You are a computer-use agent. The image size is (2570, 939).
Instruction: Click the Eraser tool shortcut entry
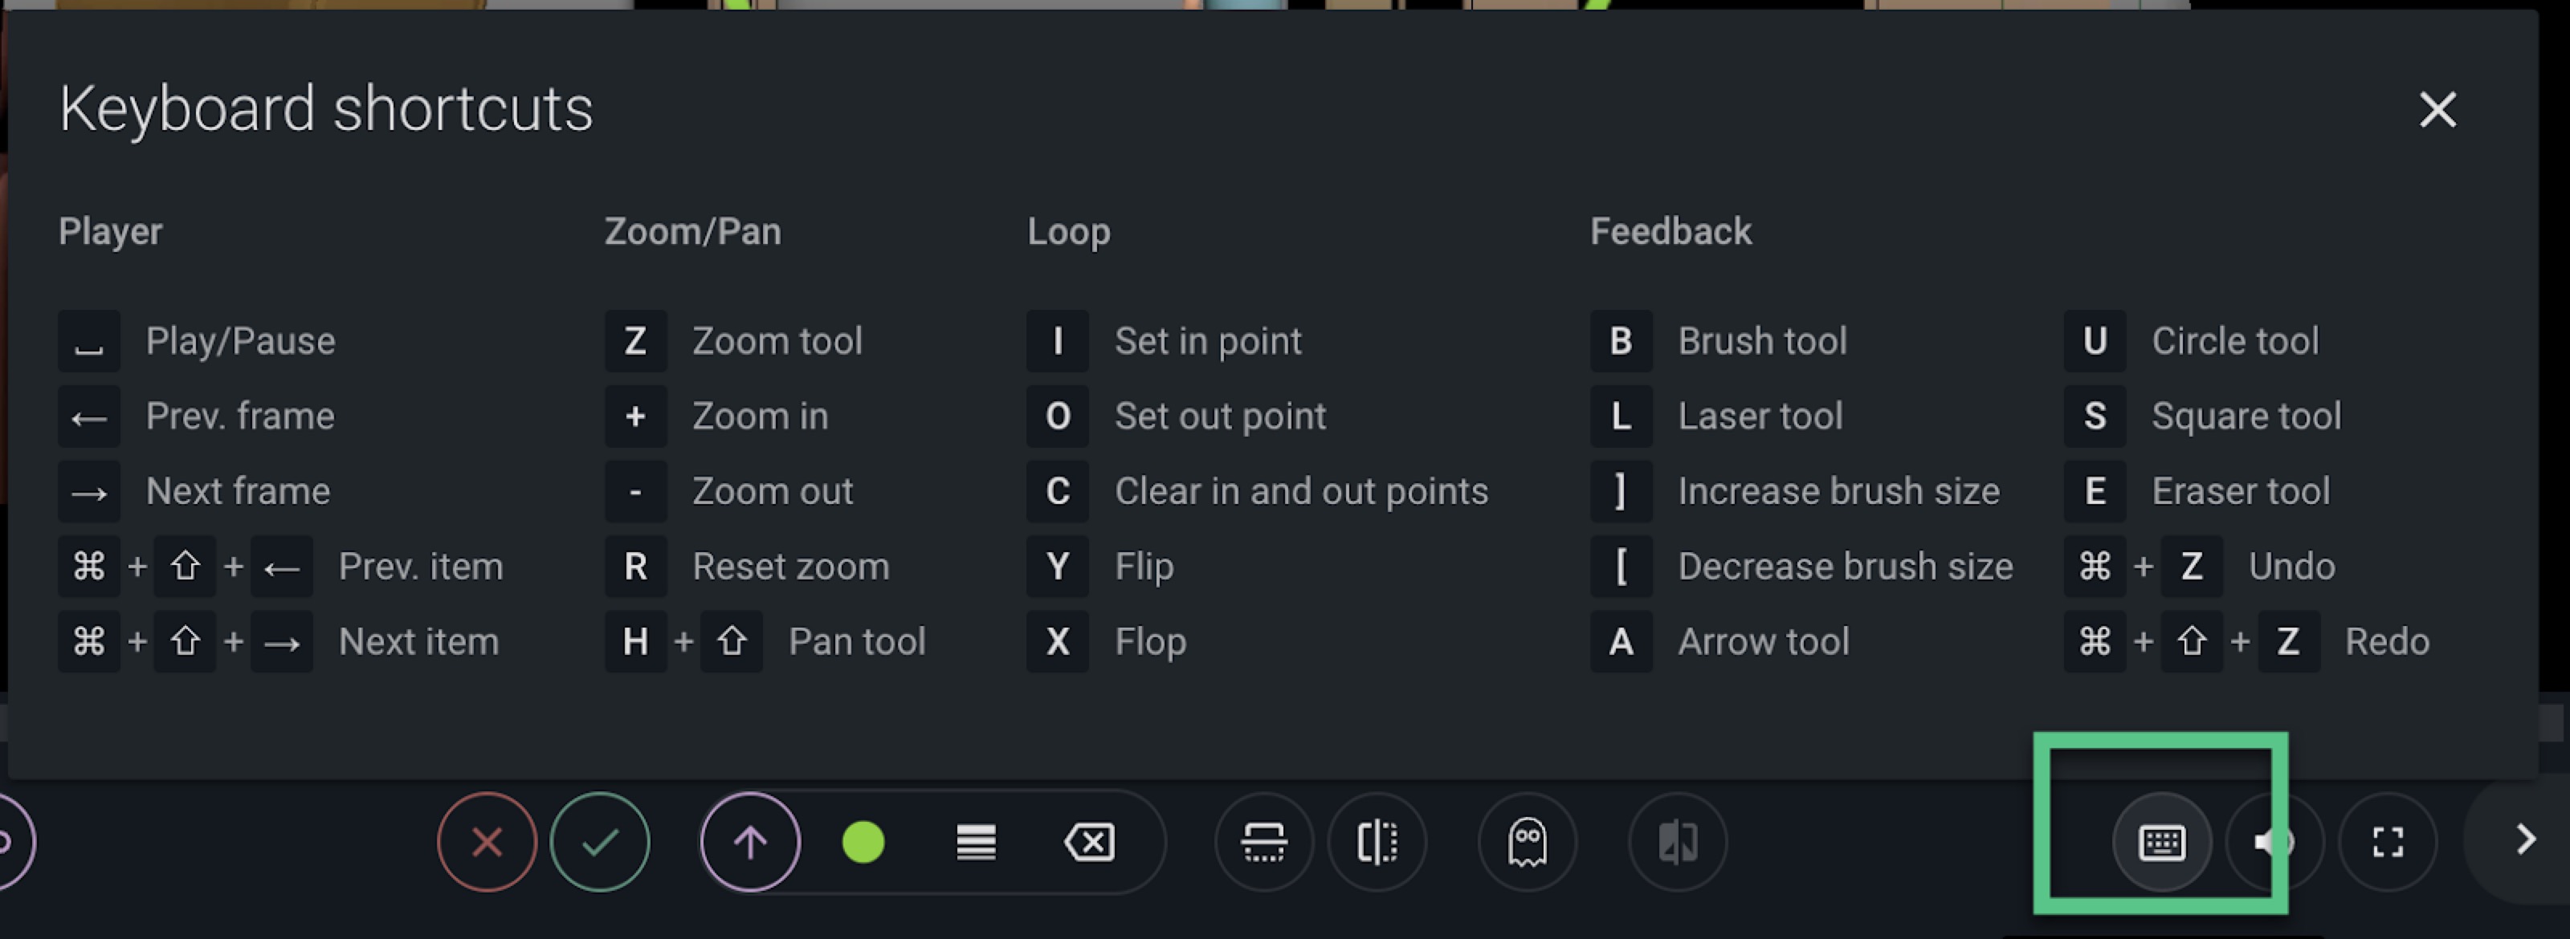(x=2197, y=490)
